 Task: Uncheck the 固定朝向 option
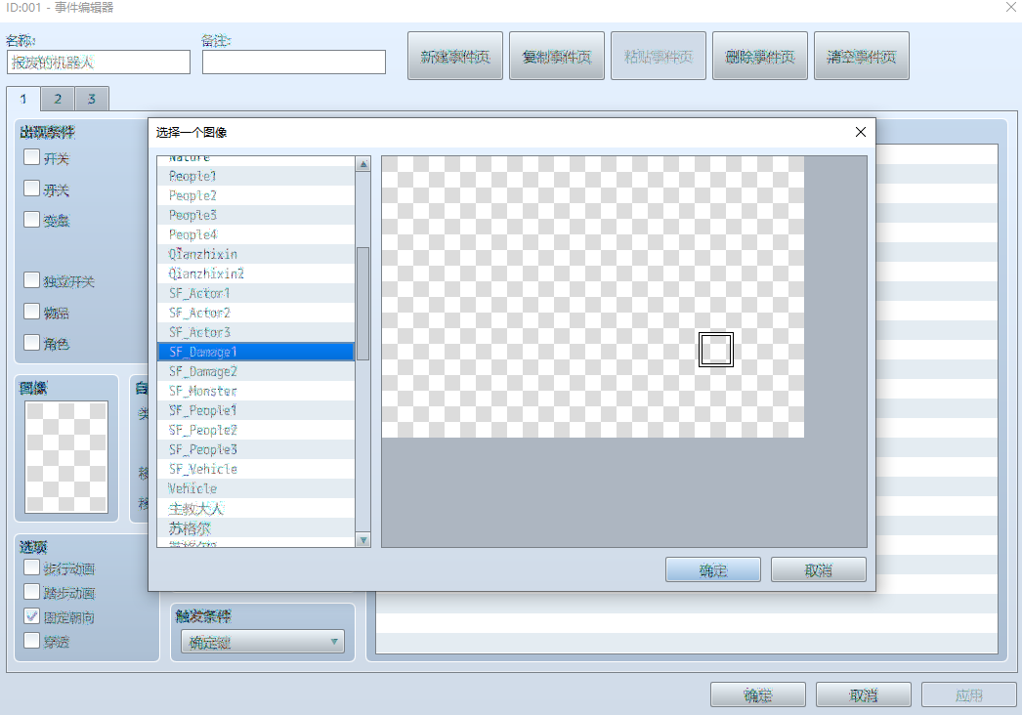(x=31, y=616)
